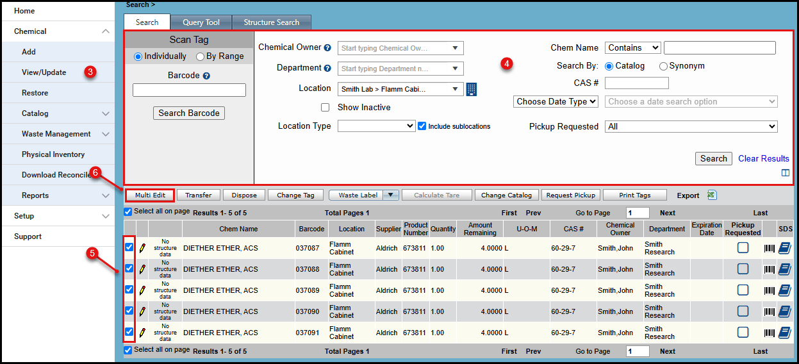
Task: Click the pencil edit icon for barcode 037088
Action: (x=142, y=269)
